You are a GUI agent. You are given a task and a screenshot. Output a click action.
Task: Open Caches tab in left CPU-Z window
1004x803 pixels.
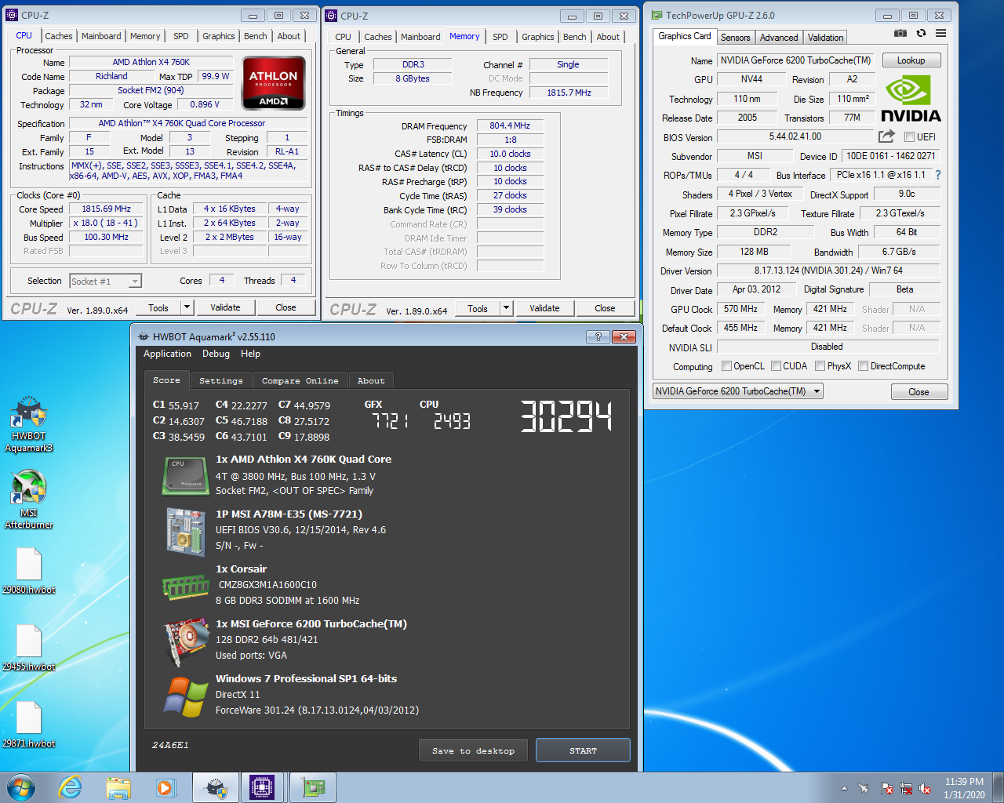(x=58, y=36)
